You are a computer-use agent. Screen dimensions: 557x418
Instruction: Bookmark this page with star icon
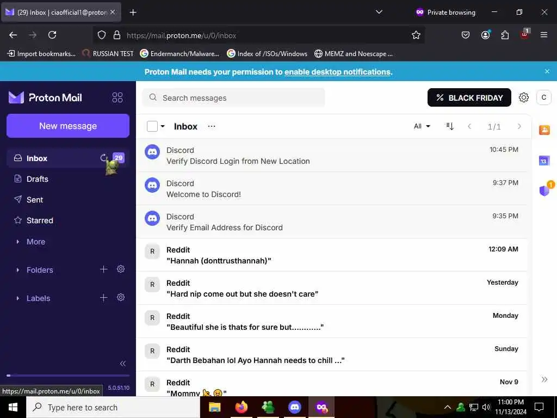click(416, 35)
